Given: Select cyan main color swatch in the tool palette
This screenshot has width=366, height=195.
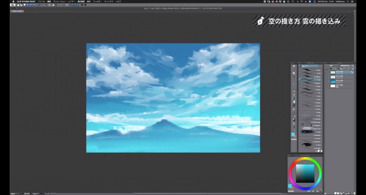Looking at the screenshot, I should [x=293, y=134].
